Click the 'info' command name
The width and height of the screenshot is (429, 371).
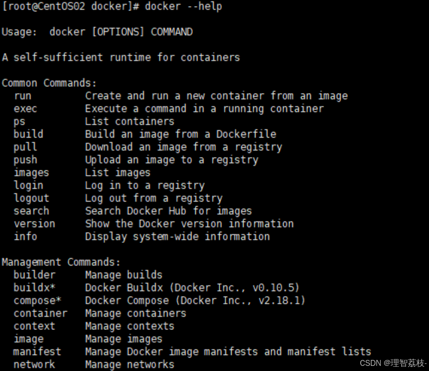(26, 237)
